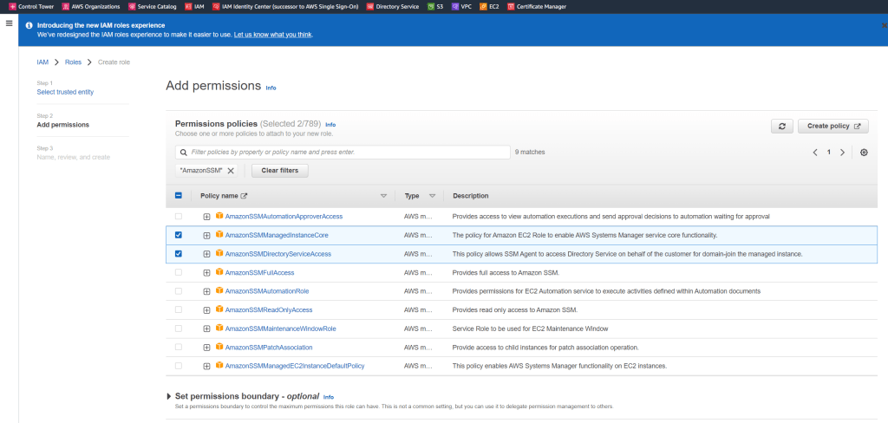Expand AmazonSSMAutomationApproverAccess policy details
This screenshot has height=423, width=888.
click(206, 217)
